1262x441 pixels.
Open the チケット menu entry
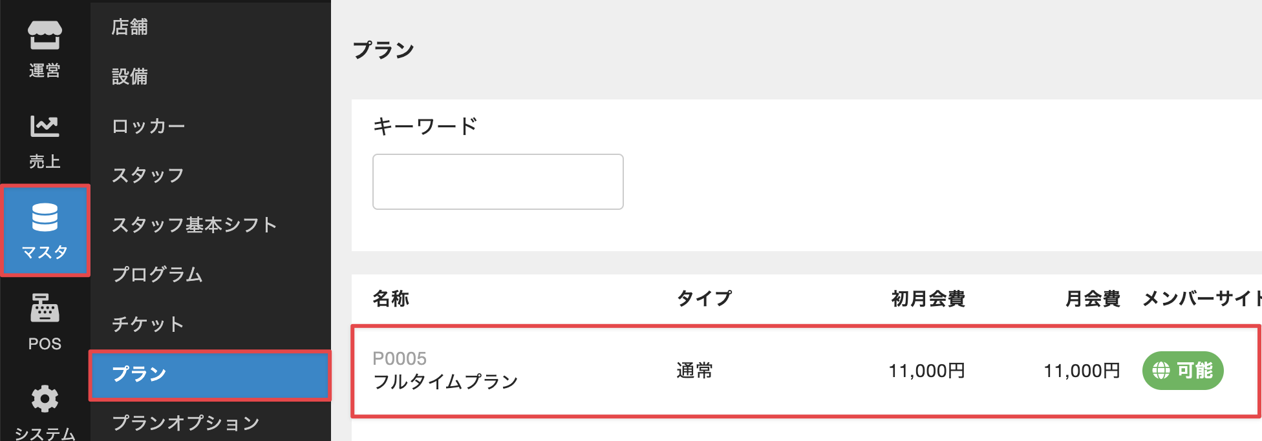pyautogui.click(x=148, y=324)
